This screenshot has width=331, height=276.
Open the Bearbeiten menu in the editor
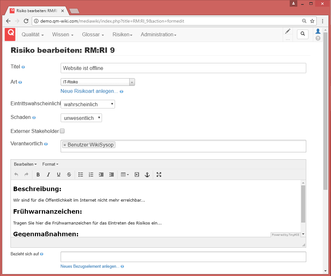25,164
